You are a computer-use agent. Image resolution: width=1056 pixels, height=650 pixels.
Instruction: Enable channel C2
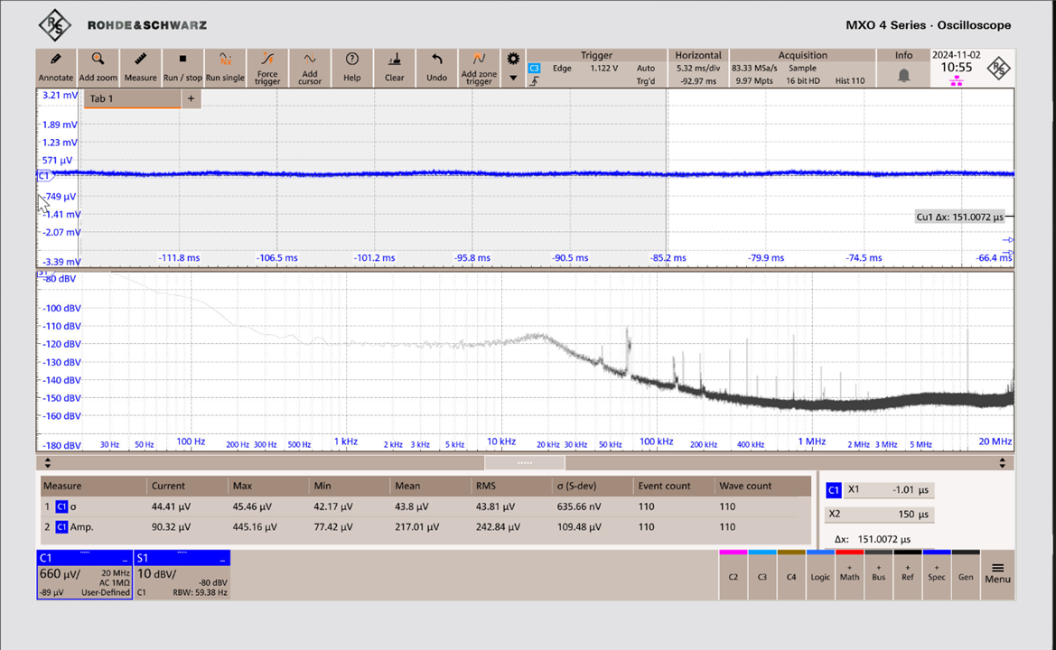click(x=734, y=576)
